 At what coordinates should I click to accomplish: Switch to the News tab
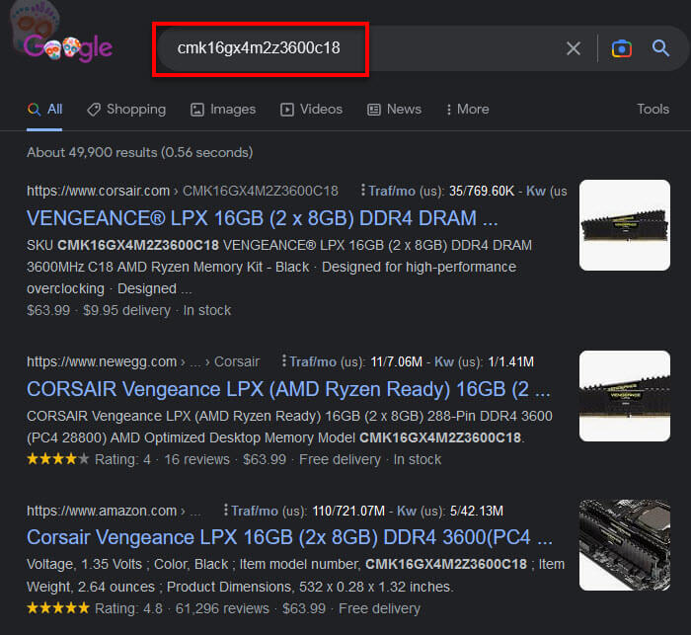point(395,110)
